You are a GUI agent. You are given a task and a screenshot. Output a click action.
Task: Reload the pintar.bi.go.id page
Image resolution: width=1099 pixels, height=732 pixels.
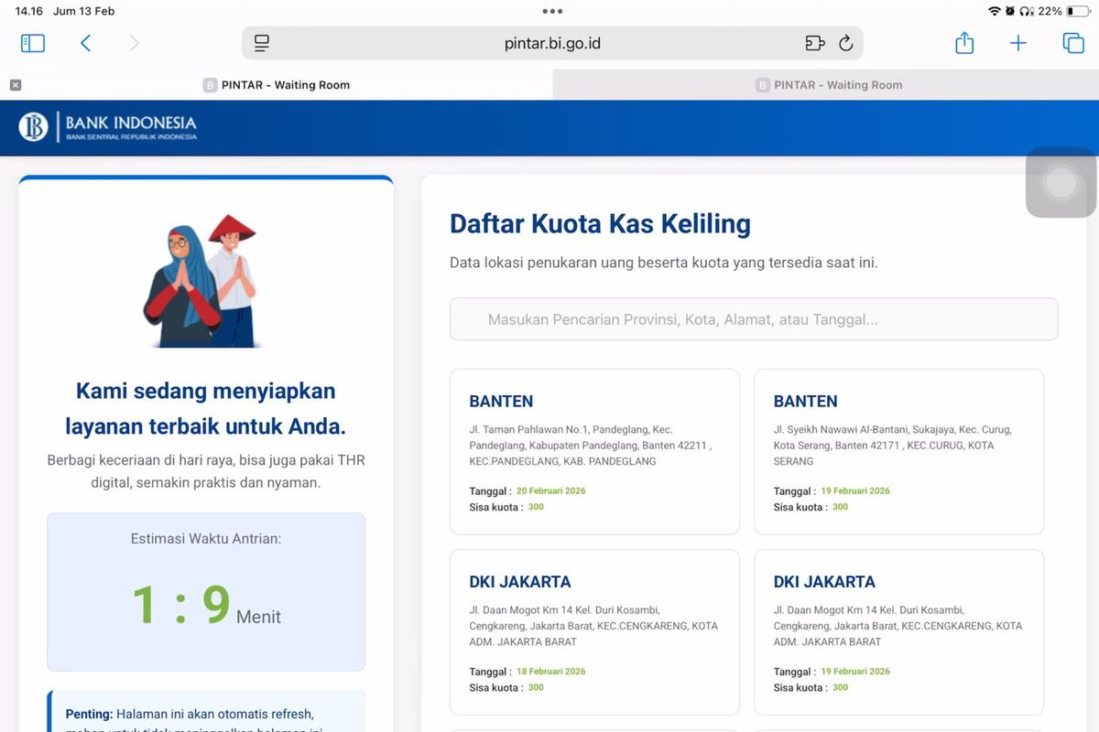pos(846,43)
